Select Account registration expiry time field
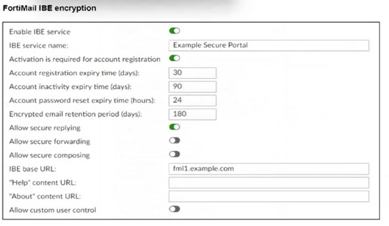The image size is (389, 226). click(193, 73)
